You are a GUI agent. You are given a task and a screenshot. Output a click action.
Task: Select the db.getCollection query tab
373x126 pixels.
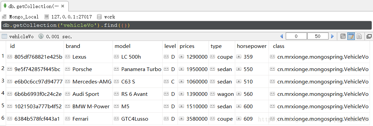(x=35, y=6)
